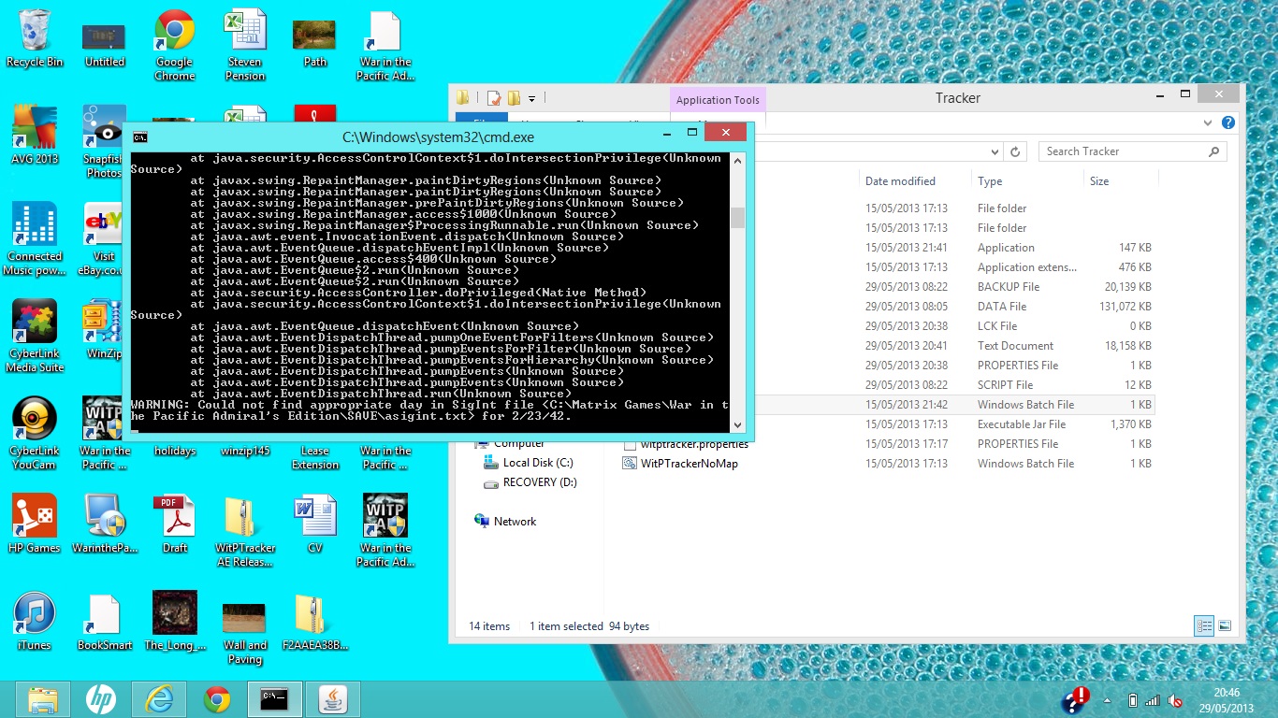Click the cmd scrollbar up arrow
This screenshot has height=718, width=1278.
pyautogui.click(x=737, y=160)
